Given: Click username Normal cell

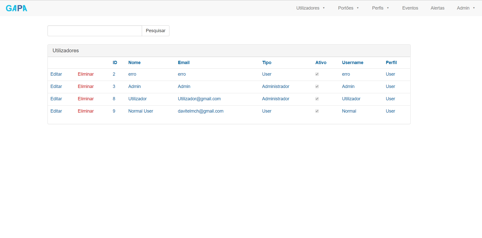Looking at the screenshot, I should point(349,111).
